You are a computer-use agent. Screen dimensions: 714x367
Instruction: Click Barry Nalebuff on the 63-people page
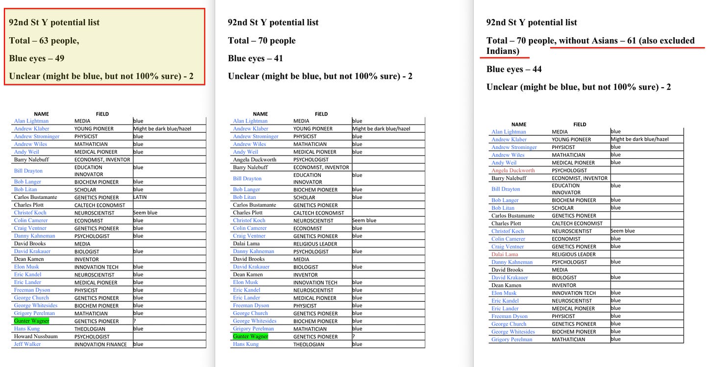pos(32,160)
